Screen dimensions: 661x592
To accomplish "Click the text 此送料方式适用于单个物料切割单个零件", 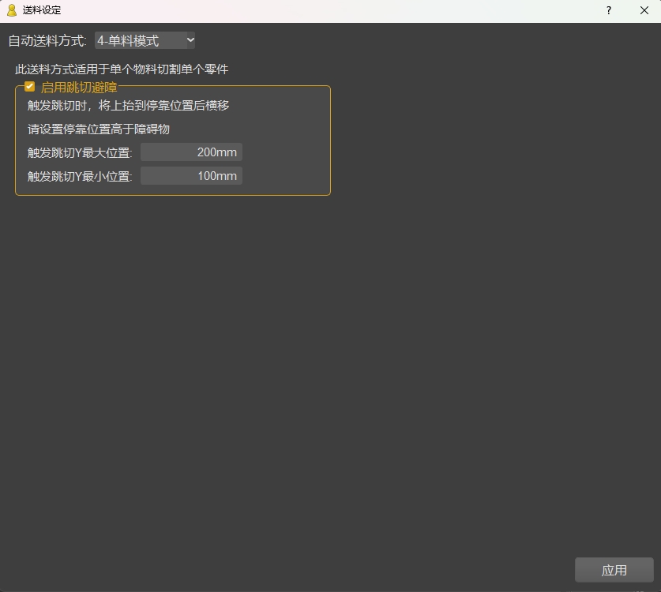I will click(x=122, y=69).
